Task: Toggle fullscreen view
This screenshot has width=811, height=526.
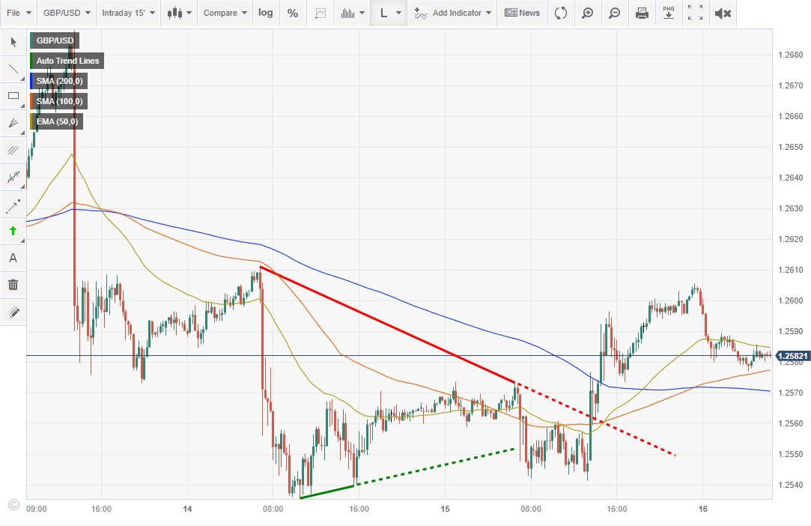Action: [x=696, y=13]
